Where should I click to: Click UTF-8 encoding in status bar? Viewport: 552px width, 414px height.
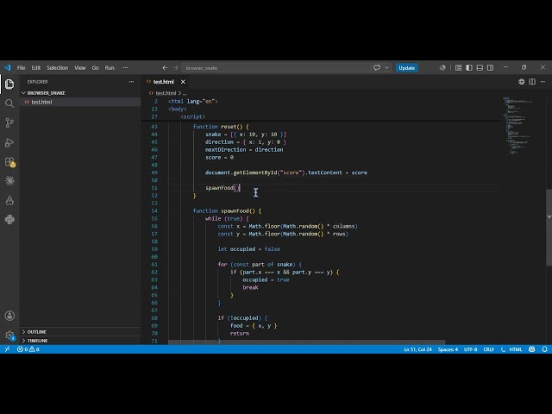(470, 349)
